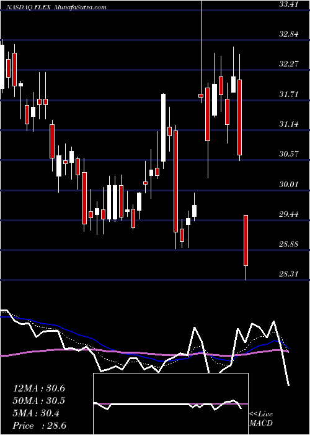Select the 30.57 price axis label
This screenshot has height=435, width=310.
289,154
